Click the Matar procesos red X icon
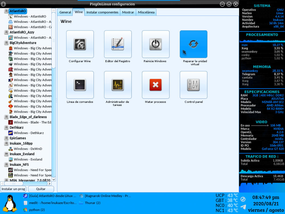 (x=156, y=85)
